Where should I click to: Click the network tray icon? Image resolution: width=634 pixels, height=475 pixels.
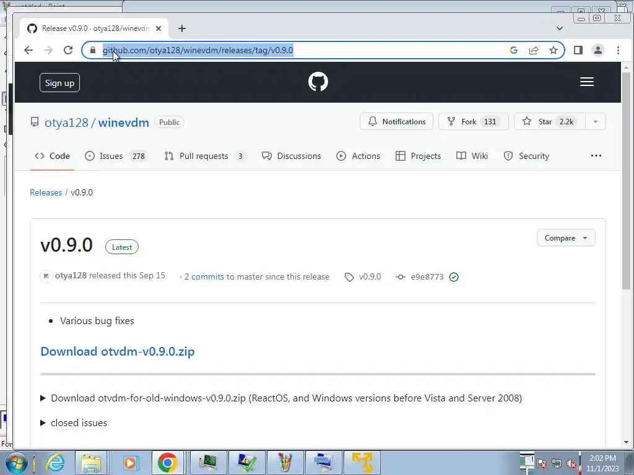[557, 464]
